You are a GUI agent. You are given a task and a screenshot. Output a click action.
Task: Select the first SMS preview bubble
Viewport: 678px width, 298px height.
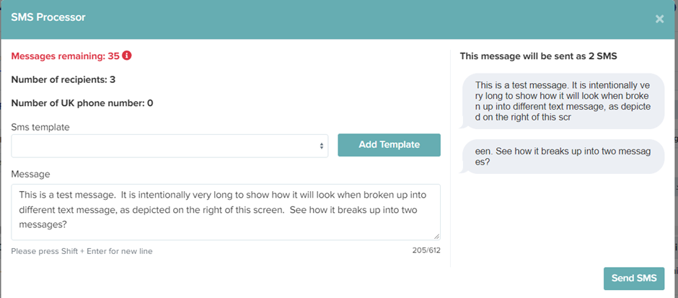(x=562, y=101)
